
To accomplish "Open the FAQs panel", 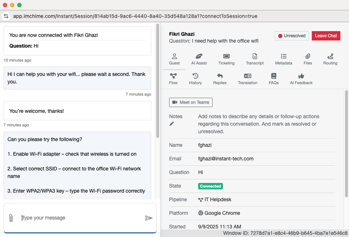I will click(274, 79).
